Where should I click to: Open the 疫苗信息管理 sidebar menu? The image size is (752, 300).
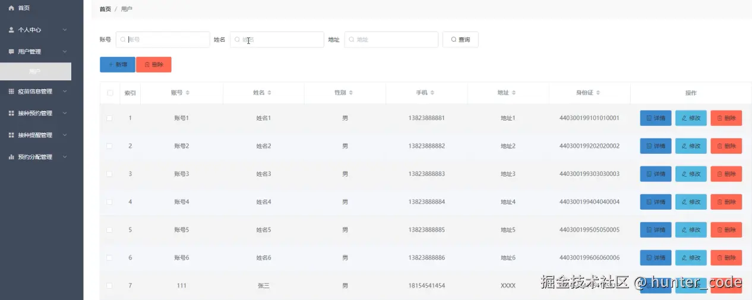point(36,91)
